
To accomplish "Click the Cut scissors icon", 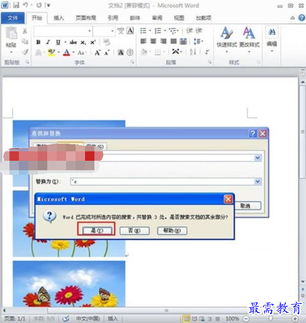I will click(x=25, y=31).
